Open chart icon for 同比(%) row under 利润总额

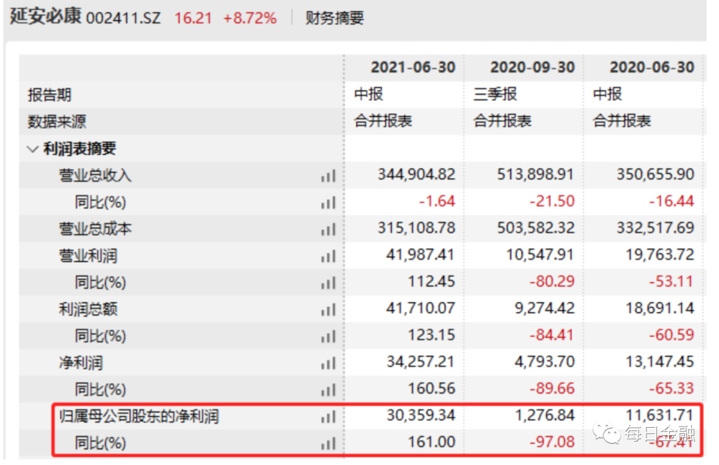tap(328, 336)
